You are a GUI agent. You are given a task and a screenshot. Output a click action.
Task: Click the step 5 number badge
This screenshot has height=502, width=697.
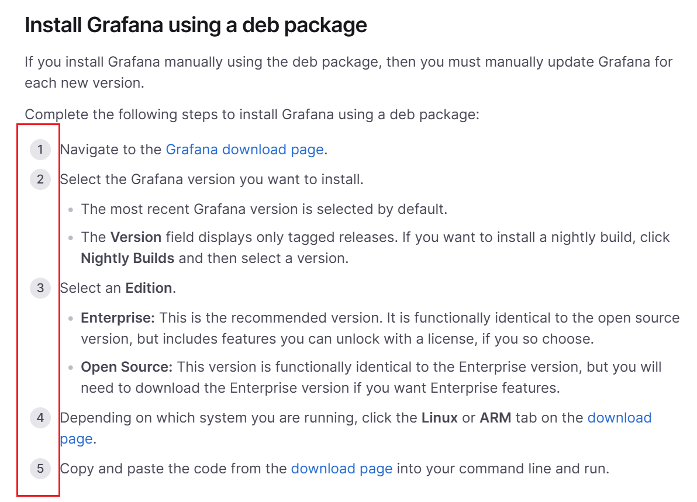[40, 469]
